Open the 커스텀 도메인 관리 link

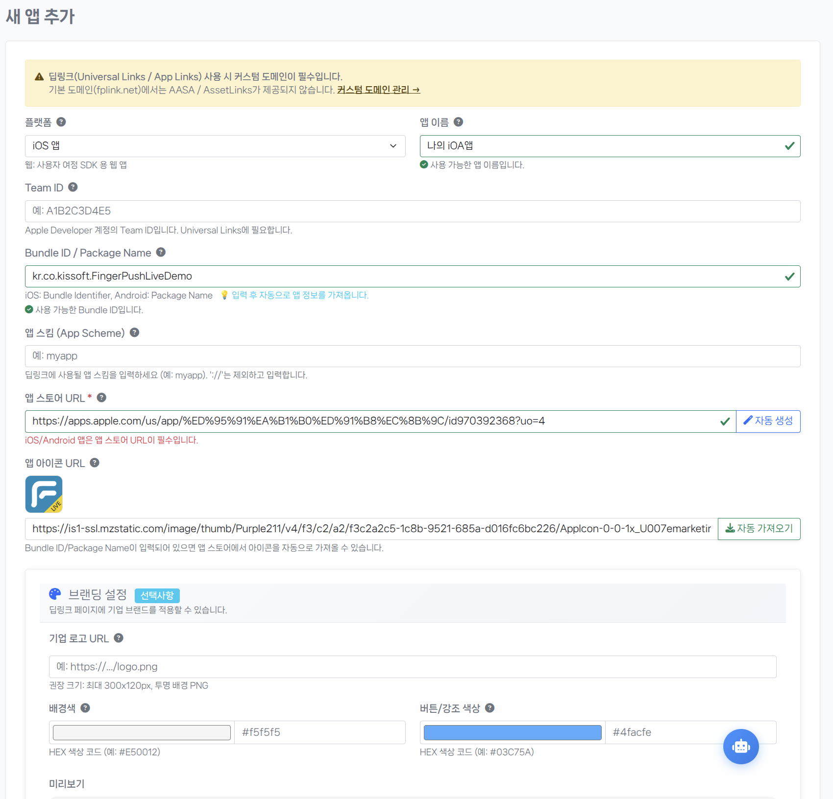click(x=378, y=90)
